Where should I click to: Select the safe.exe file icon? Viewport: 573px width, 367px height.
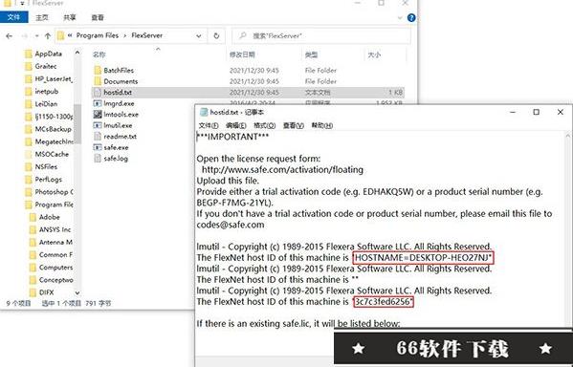98,147
